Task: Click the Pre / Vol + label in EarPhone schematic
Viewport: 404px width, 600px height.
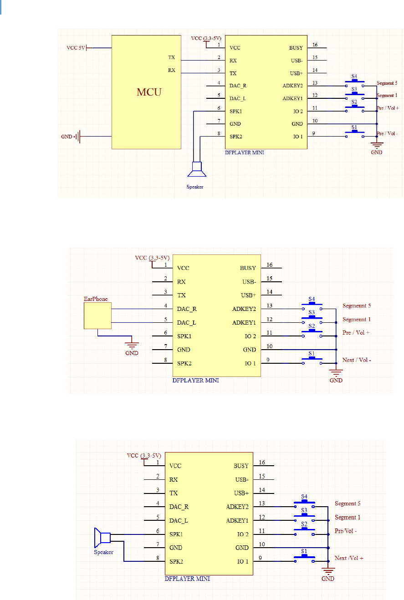Action: click(356, 333)
